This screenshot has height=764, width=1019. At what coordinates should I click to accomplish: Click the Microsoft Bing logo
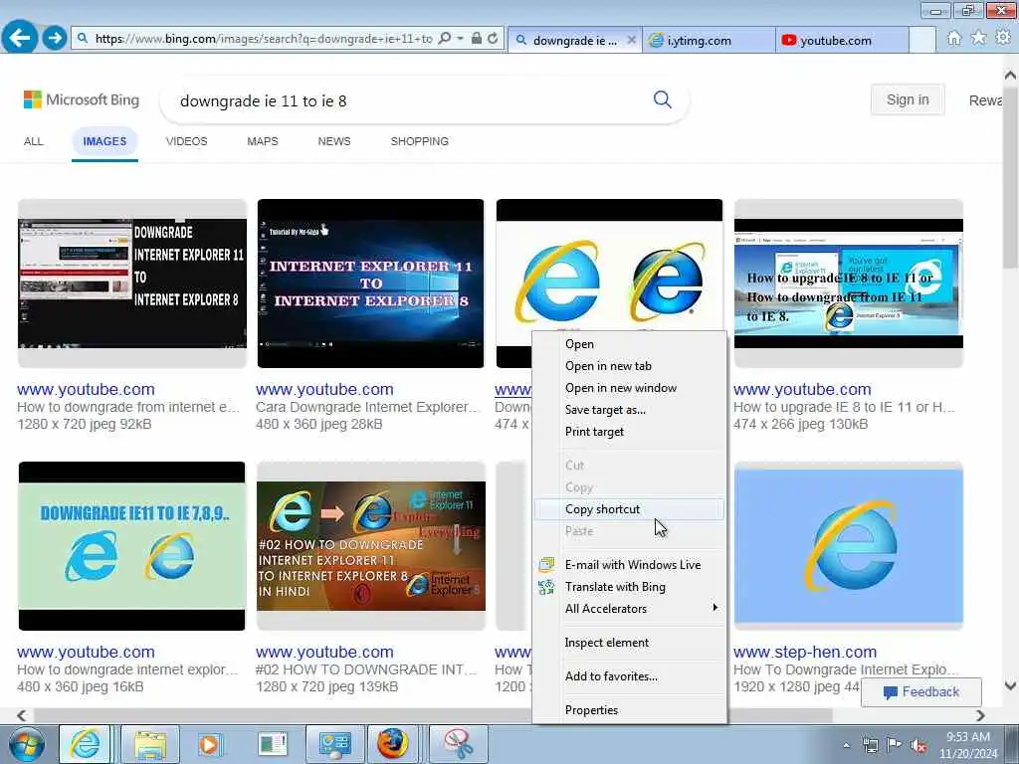tap(82, 100)
